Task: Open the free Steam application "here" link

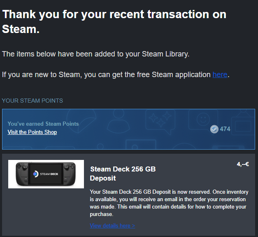Action: pyautogui.click(x=220, y=75)
